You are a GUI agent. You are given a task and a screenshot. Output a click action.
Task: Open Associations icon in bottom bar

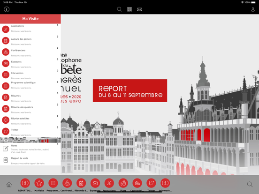109,183
